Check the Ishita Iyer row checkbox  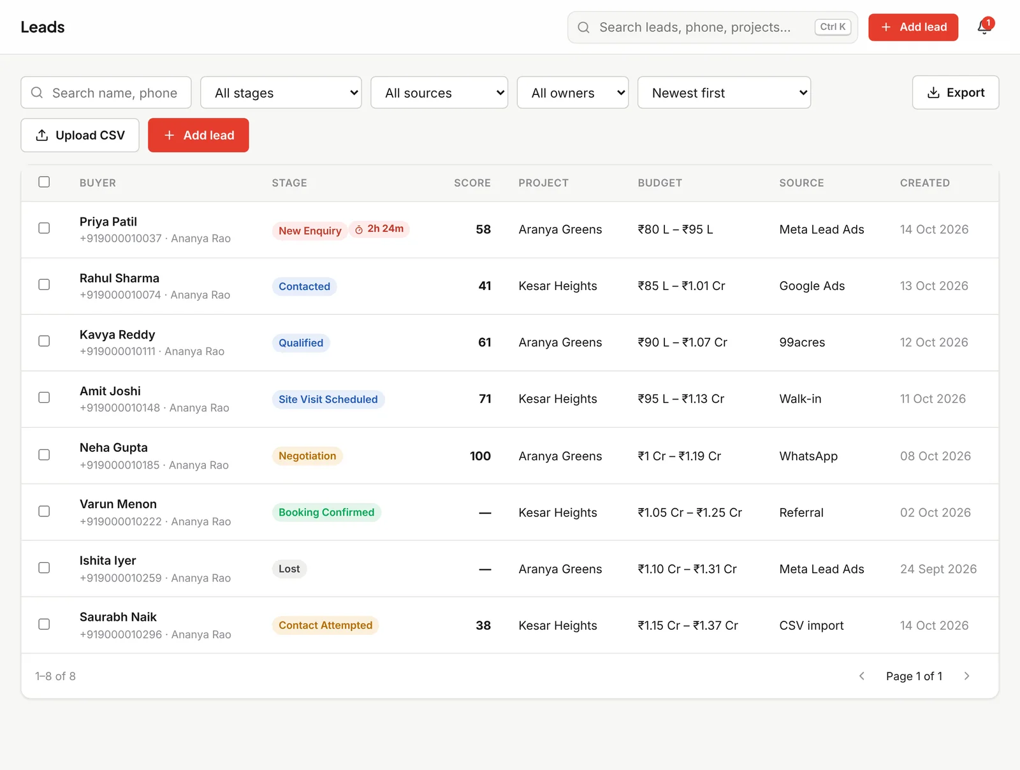coord(44,567)
